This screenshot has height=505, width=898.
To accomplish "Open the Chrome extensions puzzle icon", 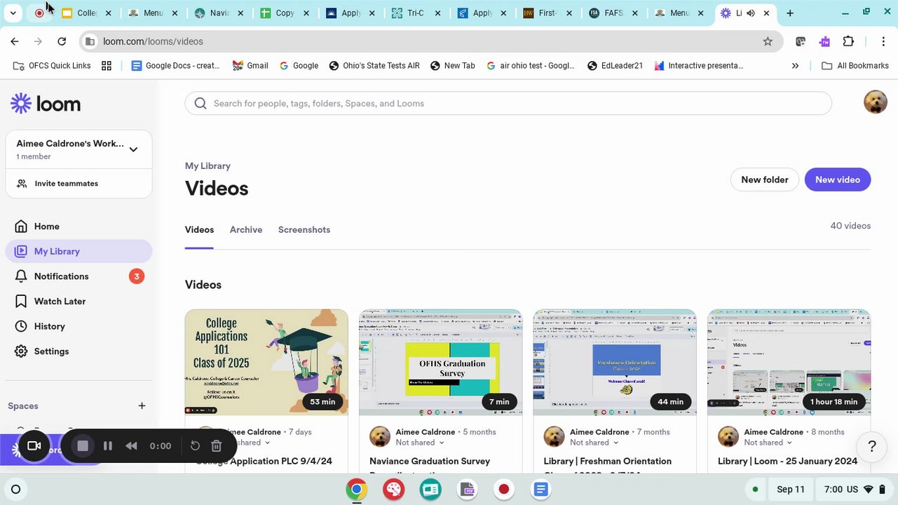I will (848, 41).
